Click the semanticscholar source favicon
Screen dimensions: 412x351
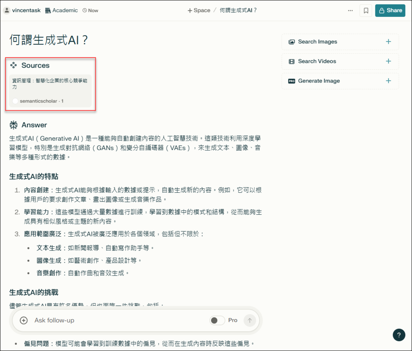tap(15, 101)
